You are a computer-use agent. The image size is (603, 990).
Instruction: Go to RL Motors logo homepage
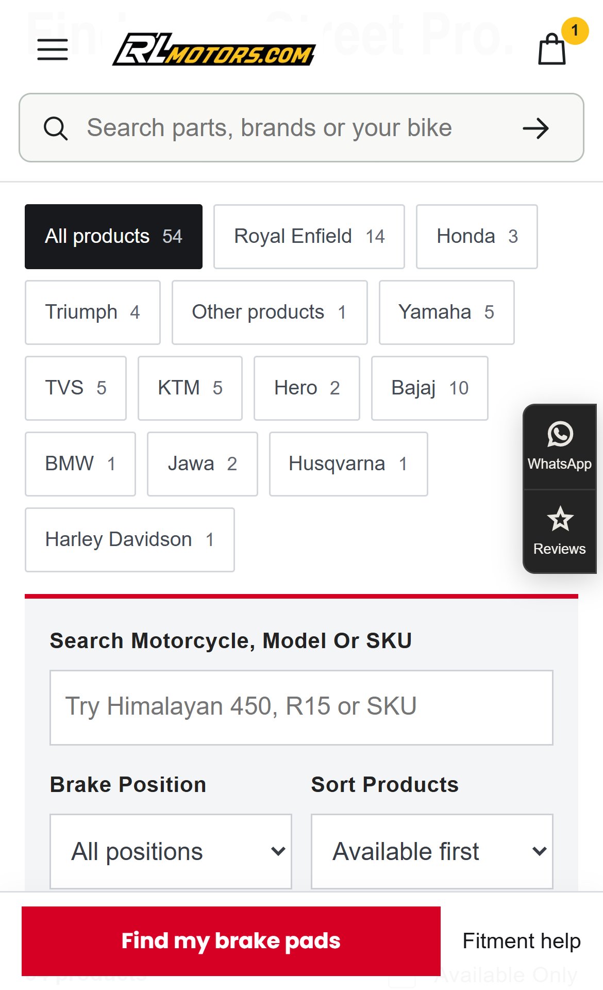[214, 49]
